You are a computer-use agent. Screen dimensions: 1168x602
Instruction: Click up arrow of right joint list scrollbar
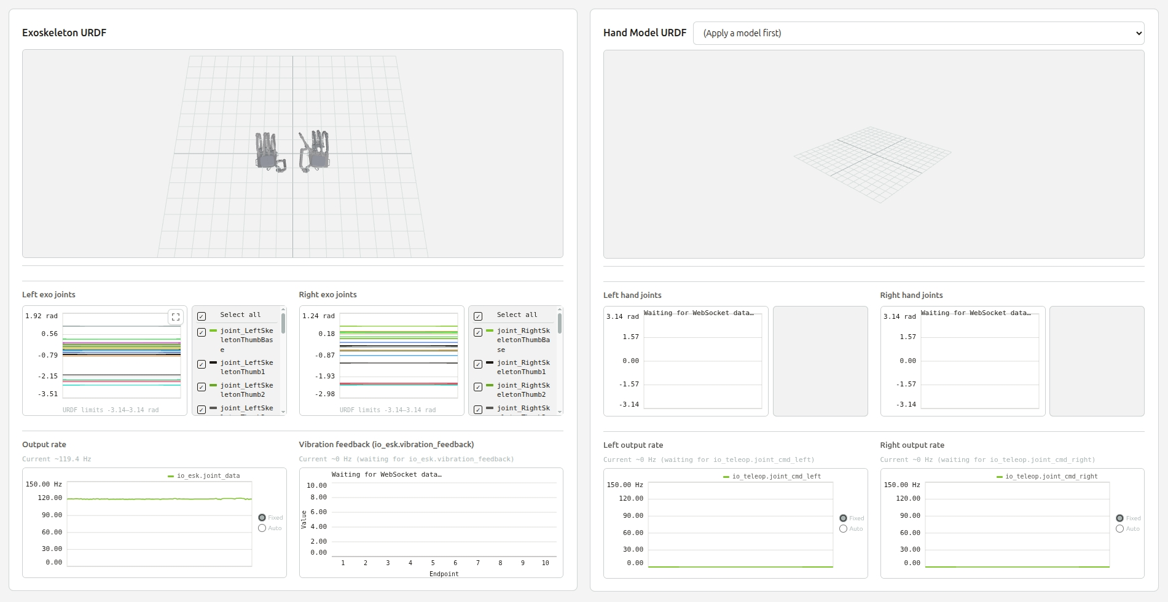(560, 309)
